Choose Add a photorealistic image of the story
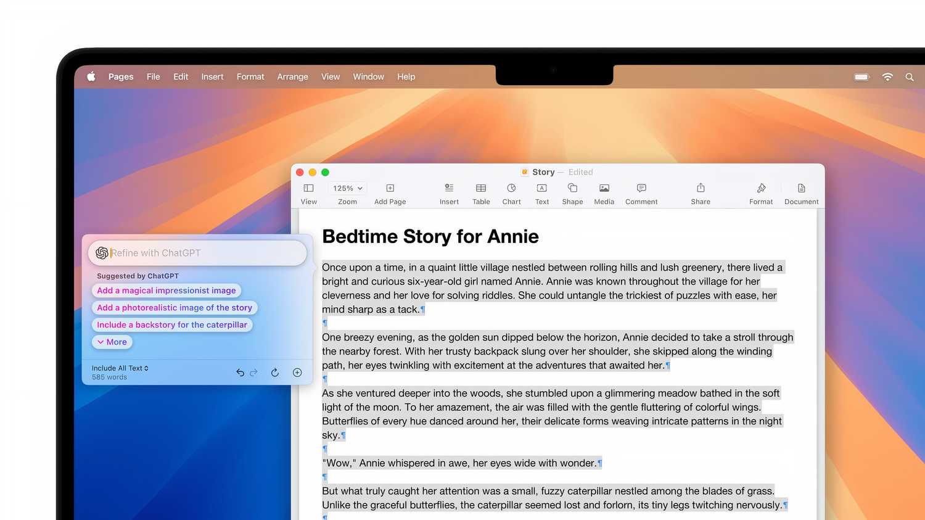925x520 pixels. (x=174, y=307)
